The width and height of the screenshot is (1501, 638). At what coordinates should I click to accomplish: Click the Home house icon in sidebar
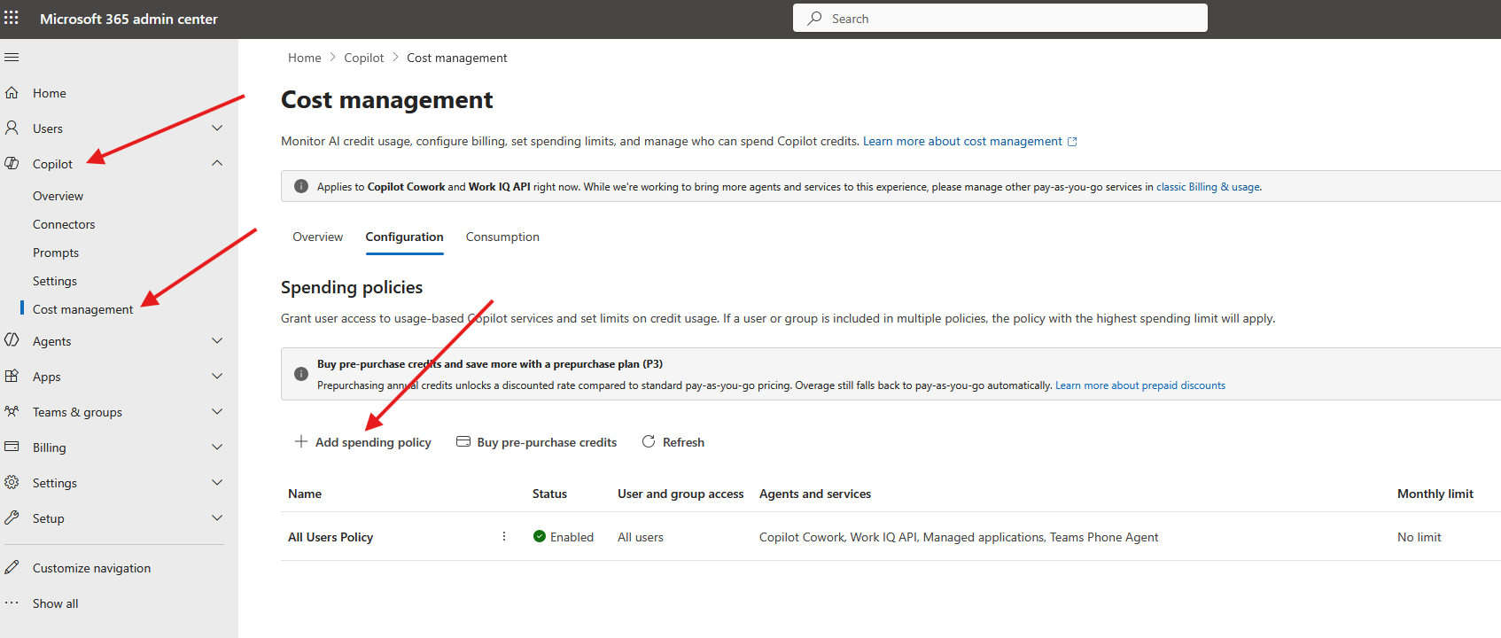(x=12, y=92)
